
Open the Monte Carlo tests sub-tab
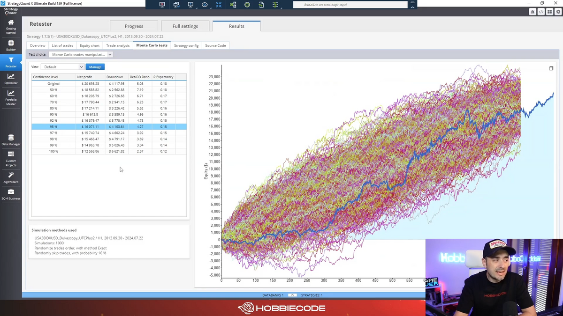click(152, 45)
